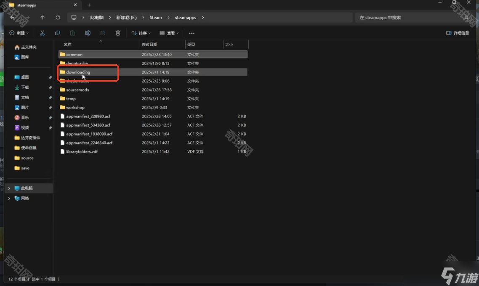Select appmanifest_534380.acf file

click(x=153, y=125)
